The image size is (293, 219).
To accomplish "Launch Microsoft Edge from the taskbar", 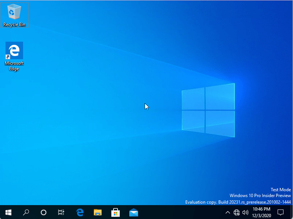I will pyautogui.click(x=80, y=212).
